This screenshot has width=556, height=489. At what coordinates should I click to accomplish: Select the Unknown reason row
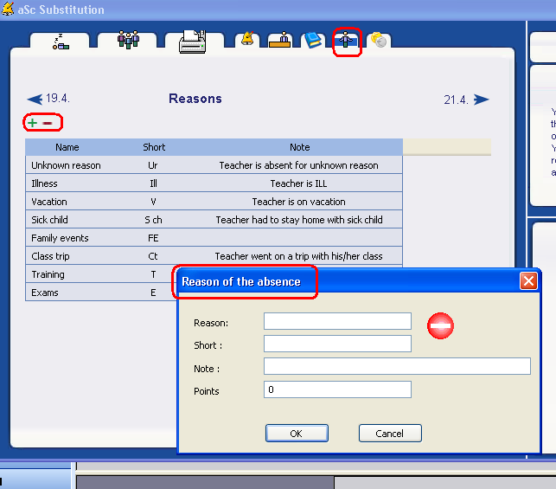point(214,165)
